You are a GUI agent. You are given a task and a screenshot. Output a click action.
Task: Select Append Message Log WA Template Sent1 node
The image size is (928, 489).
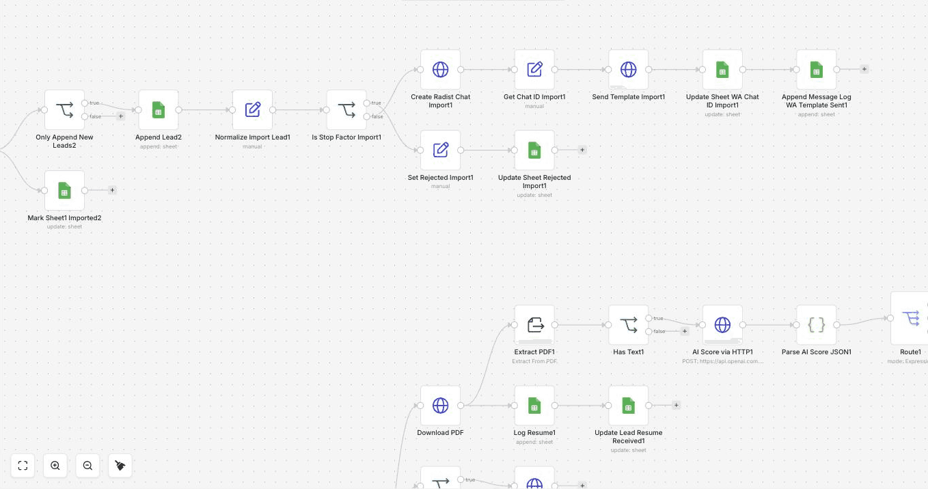click(817, 69)
